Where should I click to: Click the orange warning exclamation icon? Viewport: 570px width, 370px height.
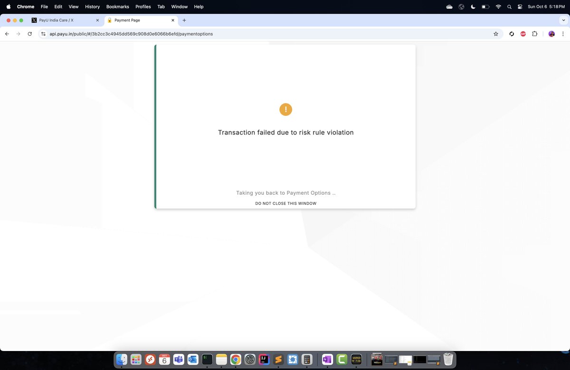point(285,109)
